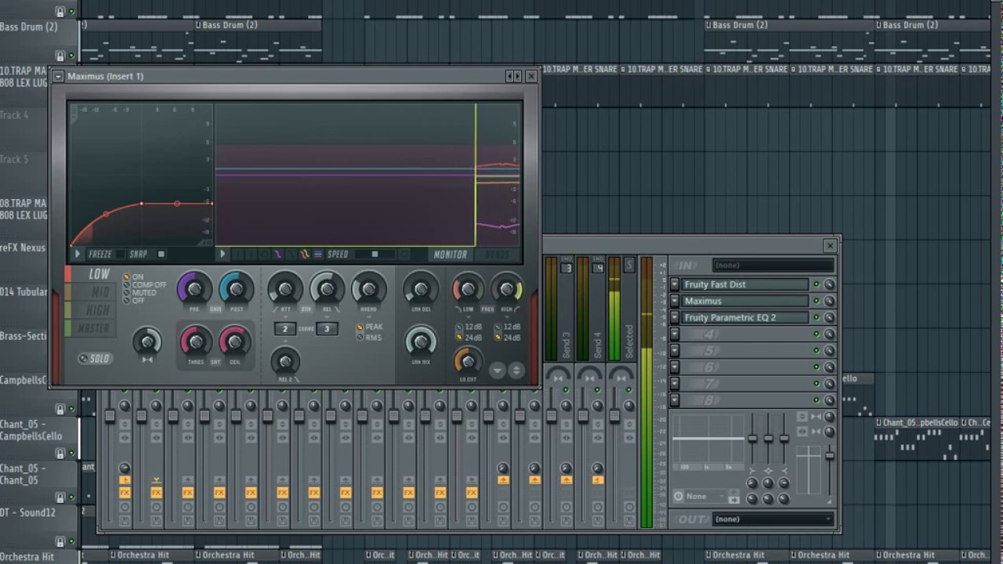Click the POST gain knob
This screenshot has height=564, width=1003.
tap(236, 290)
